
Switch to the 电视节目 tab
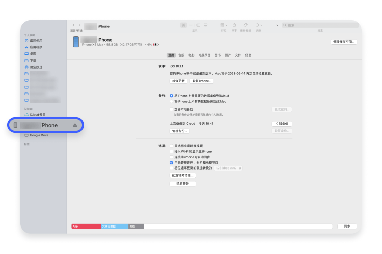[205, 55]
